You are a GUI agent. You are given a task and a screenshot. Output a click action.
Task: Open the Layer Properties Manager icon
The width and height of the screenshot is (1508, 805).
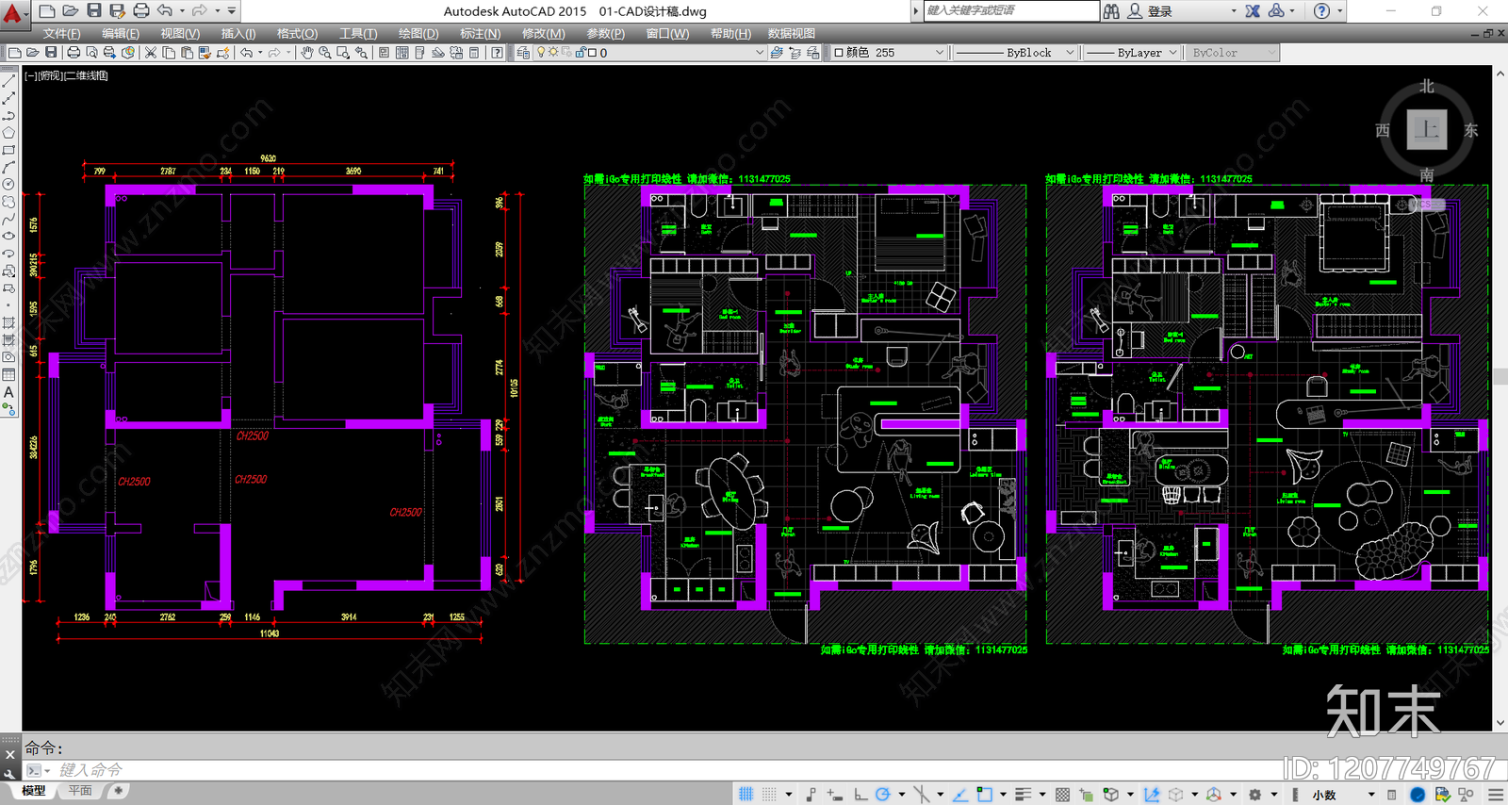pos(523,53)
